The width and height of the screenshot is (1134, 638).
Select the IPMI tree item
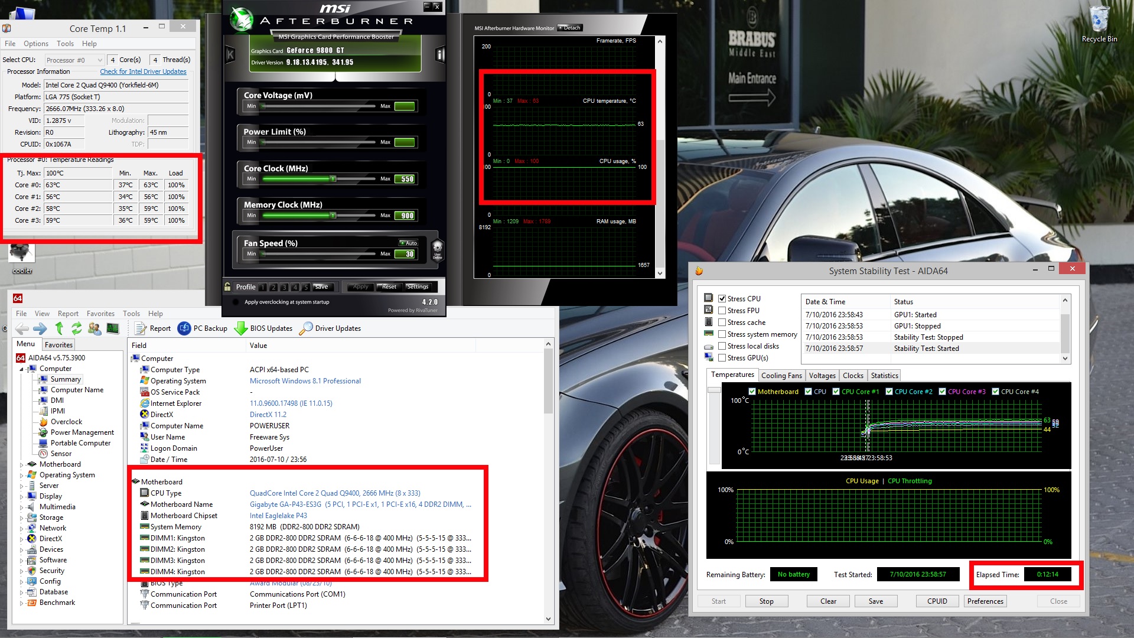click(x=58, y=411)
